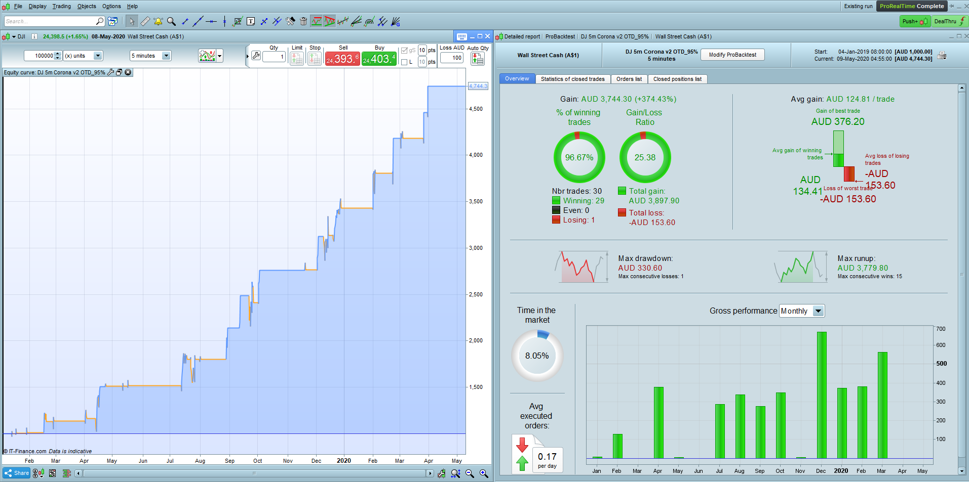Select the extended trend line tool
This screenshot has width=969, height=482.
pos(198,21)
